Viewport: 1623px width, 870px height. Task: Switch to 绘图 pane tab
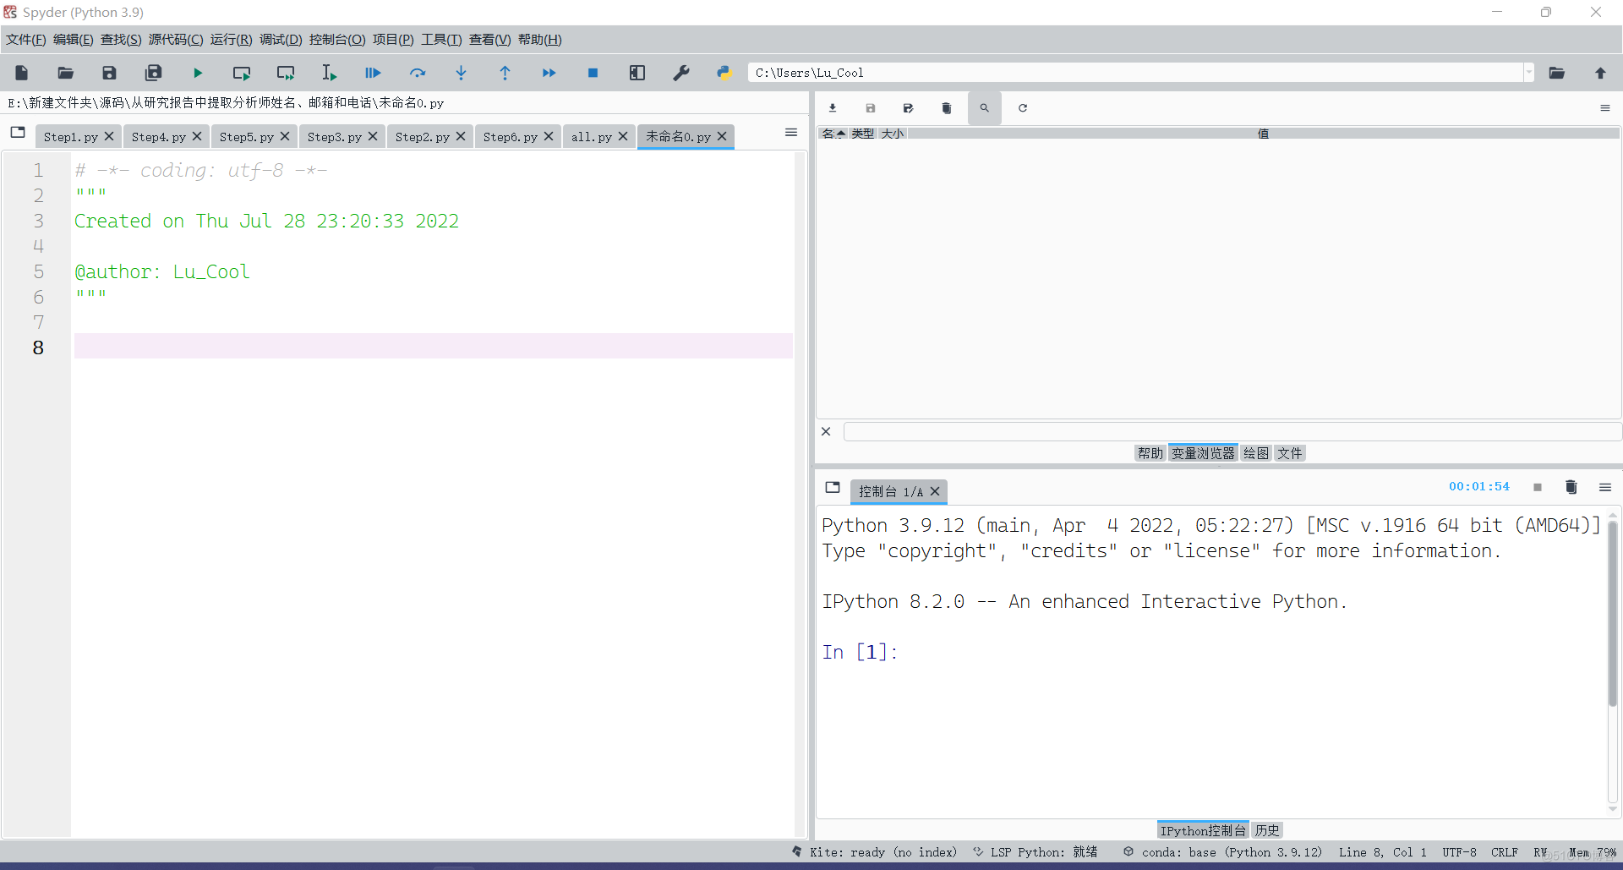click(x=1256, y=453)
